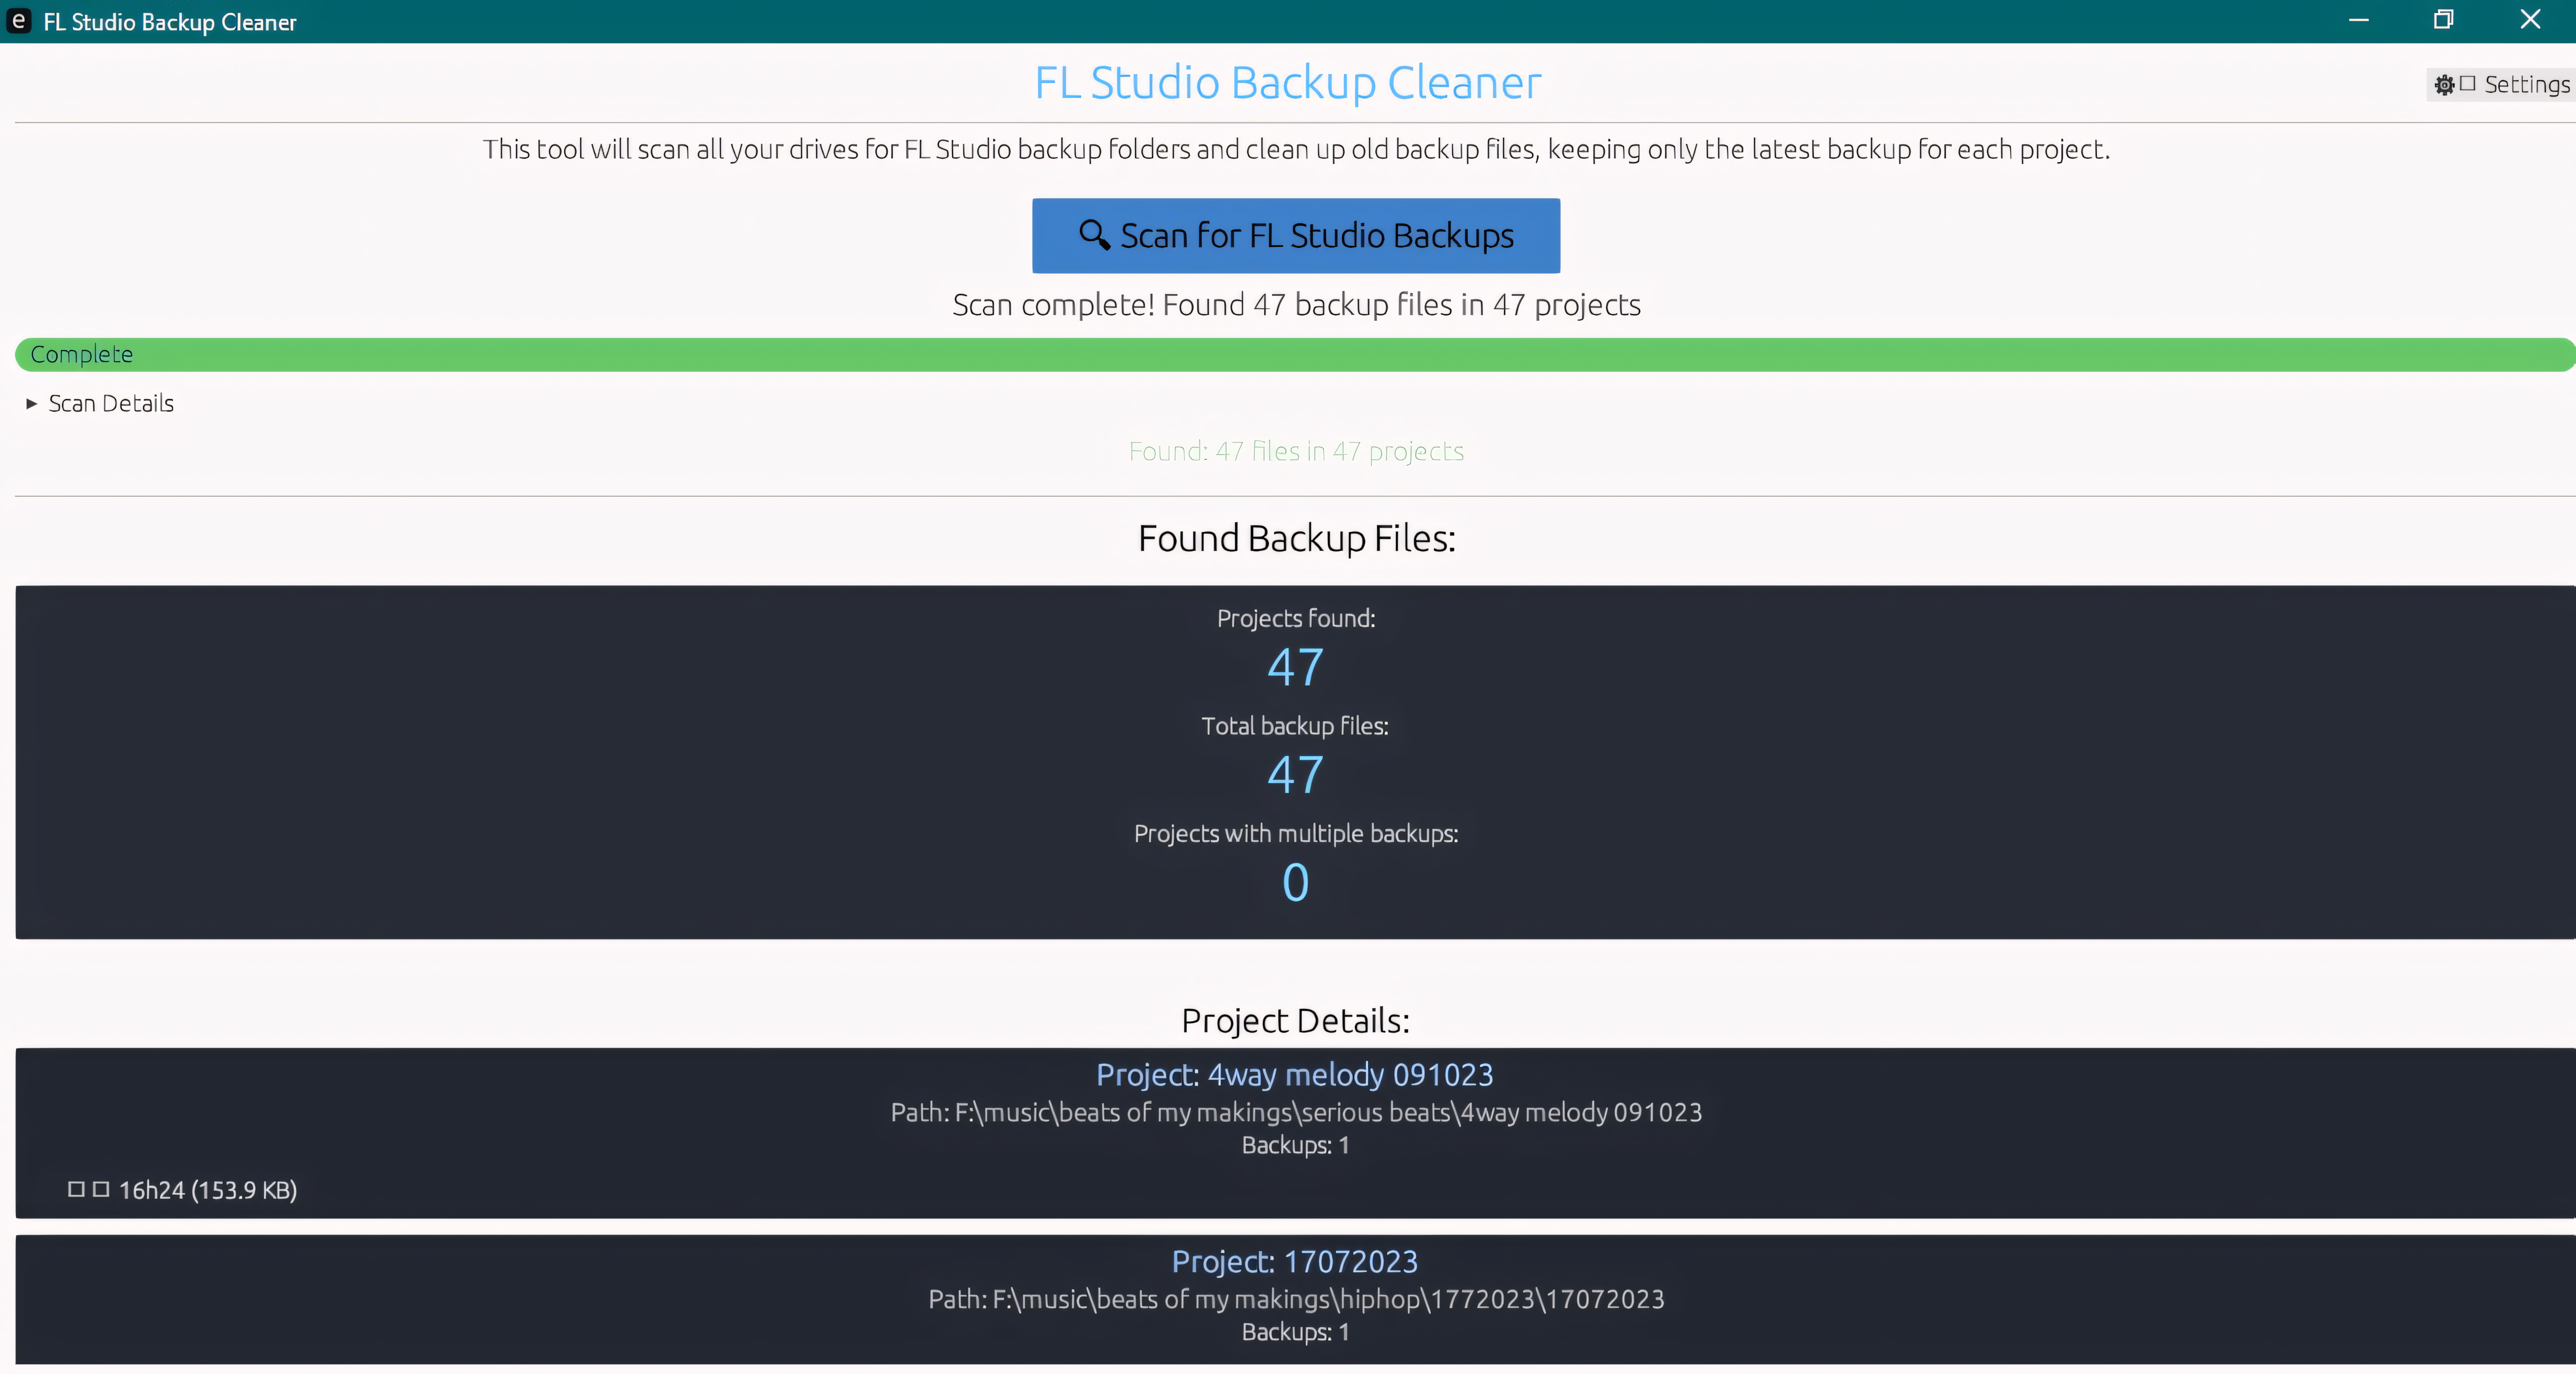Click the hiphop\1772023\17072023 path text
Viewport: 2576px width, 1374px height.
[1296, 1300]
